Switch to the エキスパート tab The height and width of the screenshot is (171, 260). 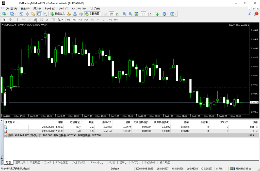click(x=150, y=163)
